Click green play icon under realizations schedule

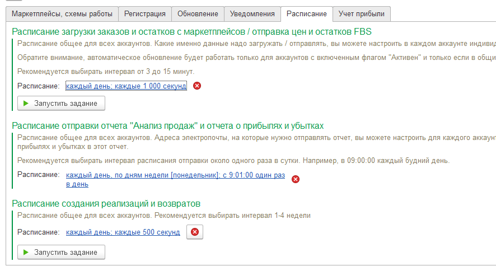coord(26,253)
